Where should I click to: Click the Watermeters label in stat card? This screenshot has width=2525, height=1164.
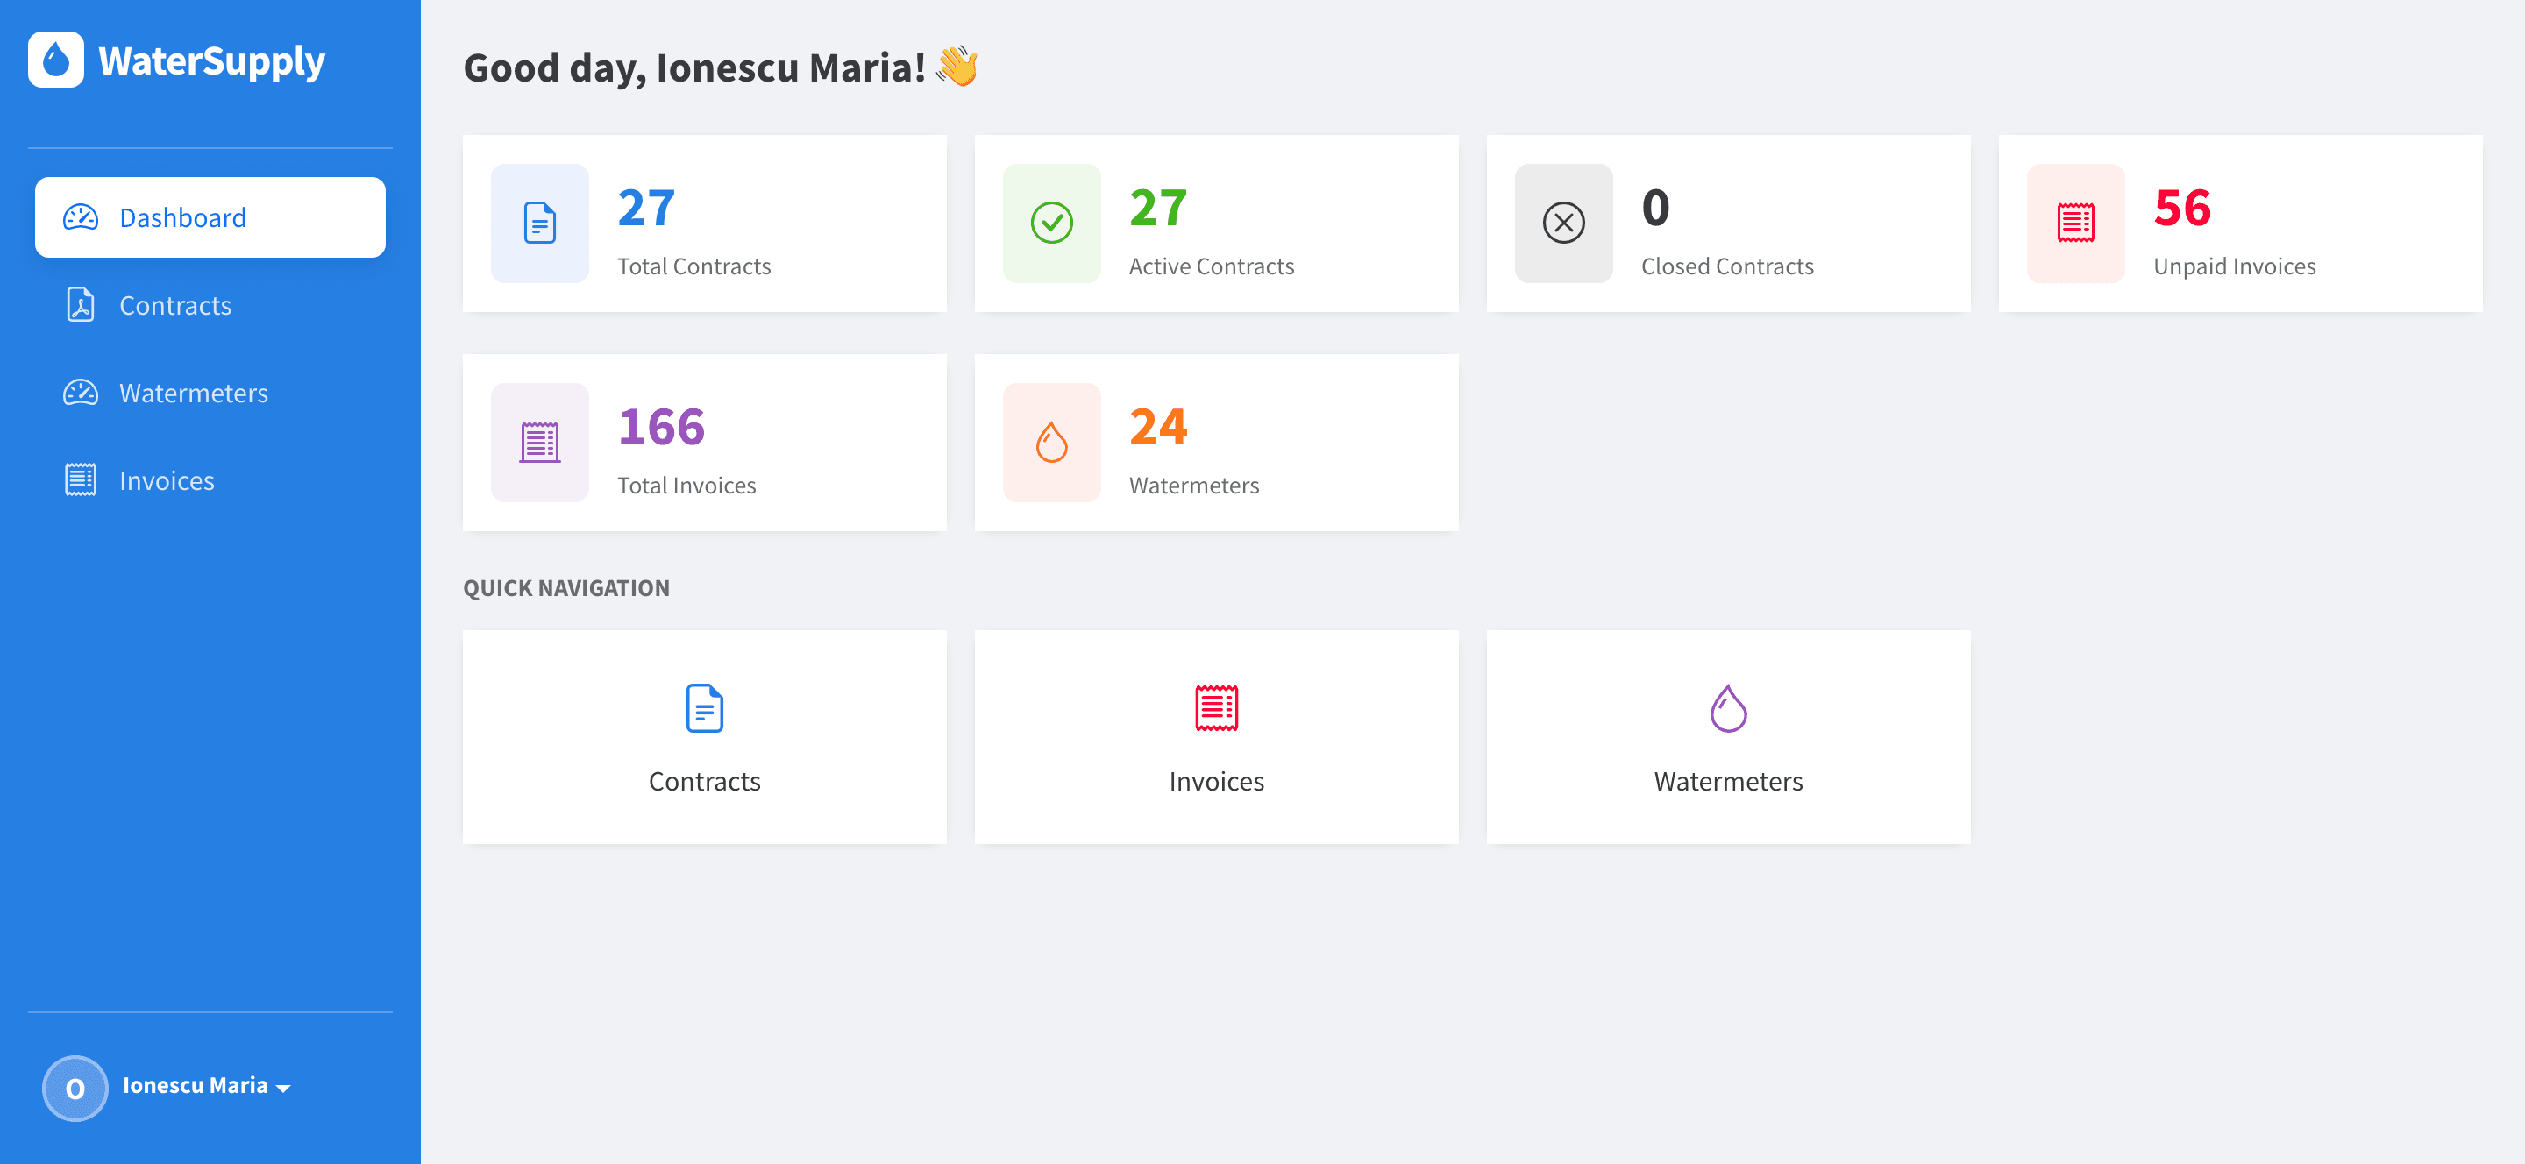1194,486
